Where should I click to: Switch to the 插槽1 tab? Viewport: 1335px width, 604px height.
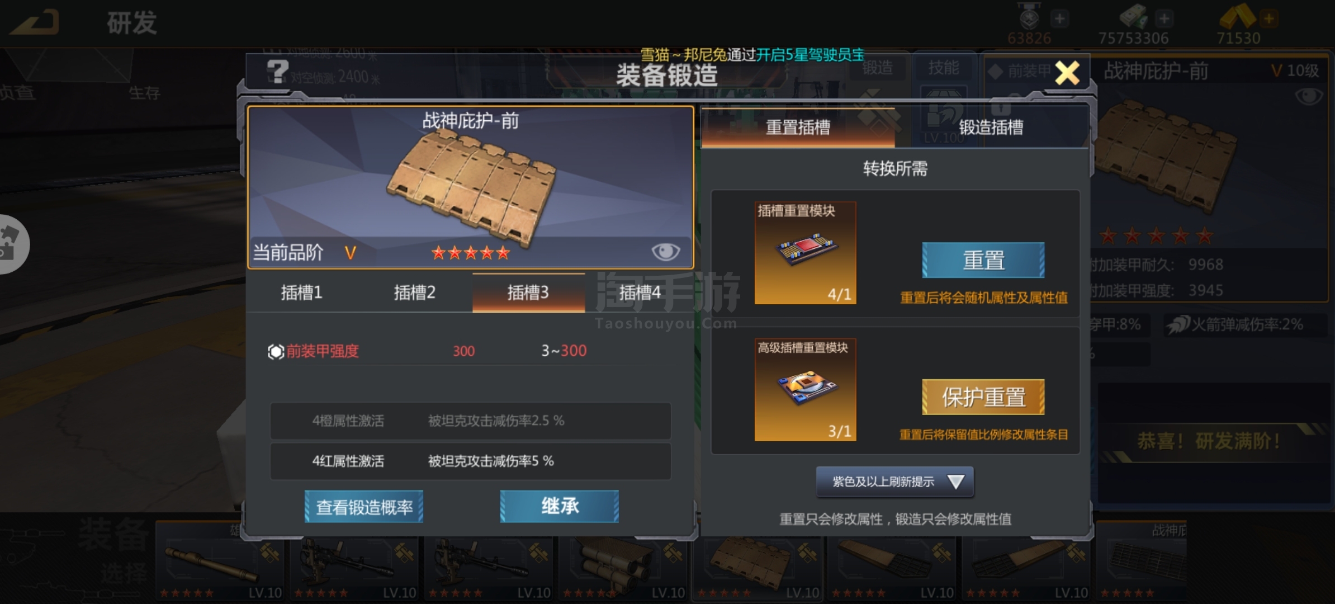[x=302, y=292]
